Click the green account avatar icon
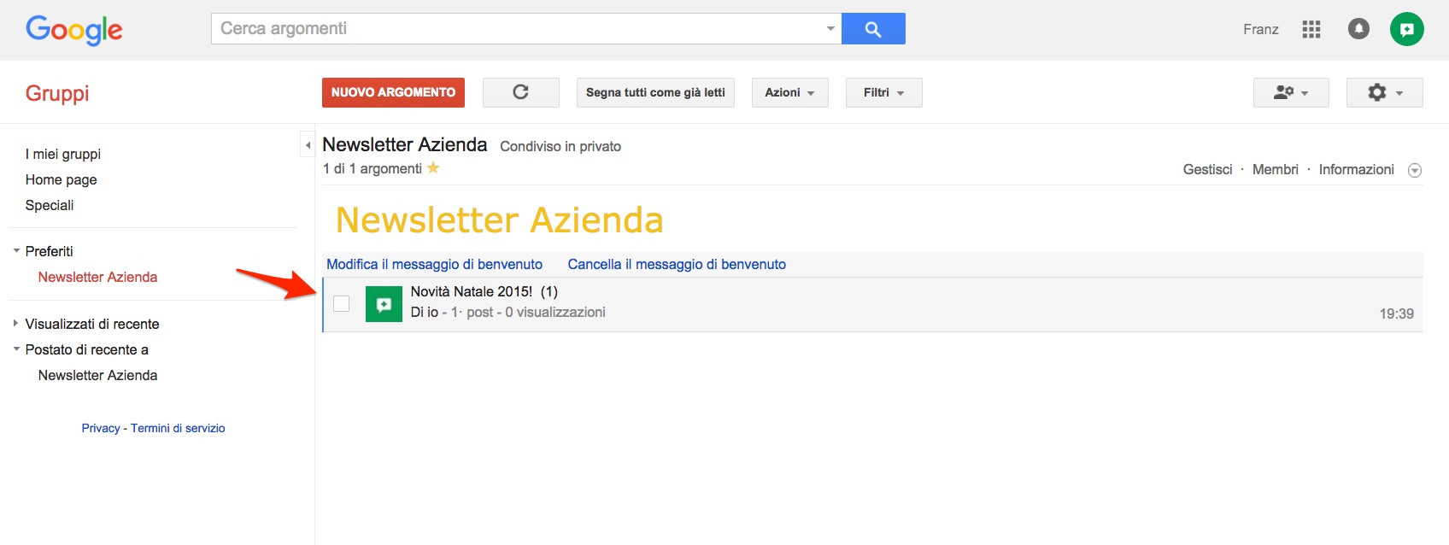 [x=1406, y=29]
